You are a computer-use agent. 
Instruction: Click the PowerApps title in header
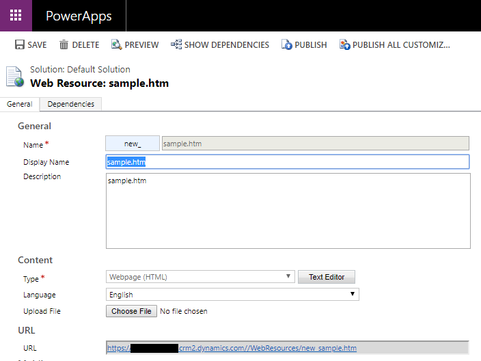pos(79,16)
